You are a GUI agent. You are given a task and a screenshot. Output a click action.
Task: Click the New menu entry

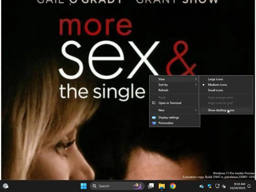tap(175, 110)
